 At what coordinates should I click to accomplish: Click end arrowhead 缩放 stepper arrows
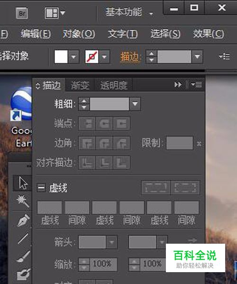tap(134, 265)
